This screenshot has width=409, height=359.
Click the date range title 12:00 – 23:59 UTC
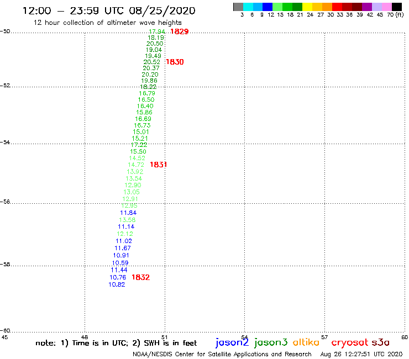[x=73, y=10]
